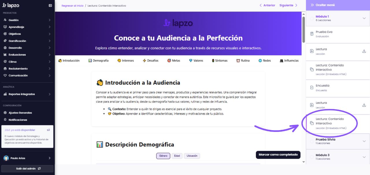
Task: Switch to the Intereses tab
Action: [x=126, y=60]
